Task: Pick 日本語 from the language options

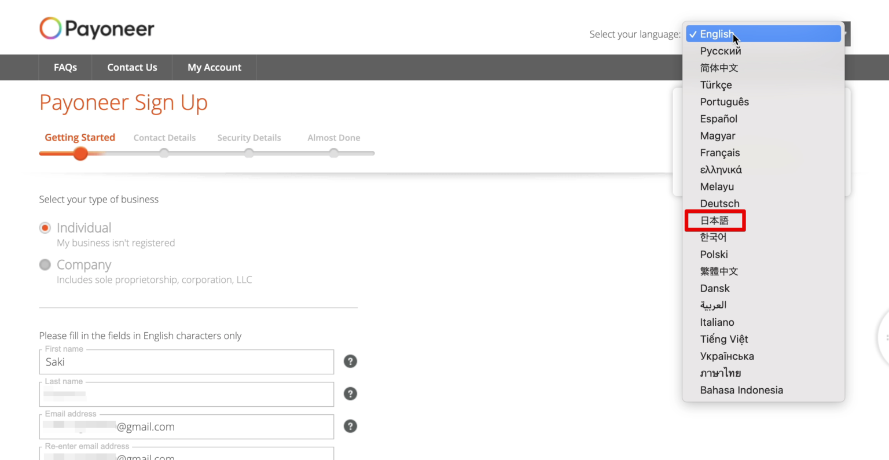Action: 763,220
